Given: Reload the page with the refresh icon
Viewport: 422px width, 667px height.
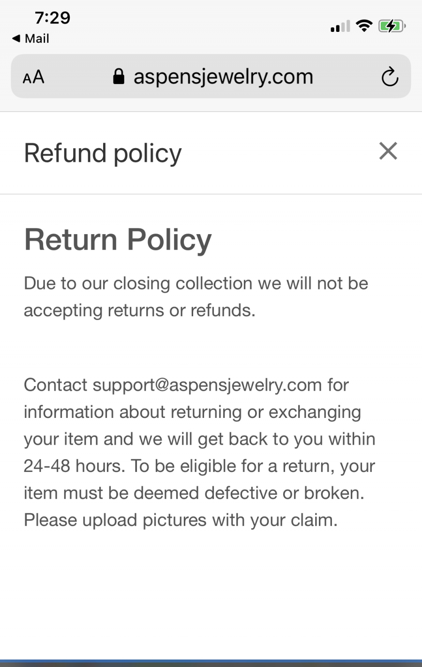Looking at the screenshot, I should point(390,77).
